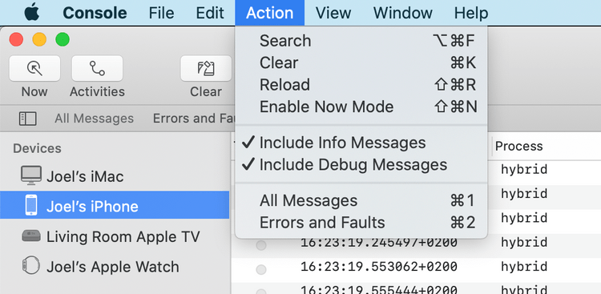Click the Now toolbar icon

pos(34,69)
